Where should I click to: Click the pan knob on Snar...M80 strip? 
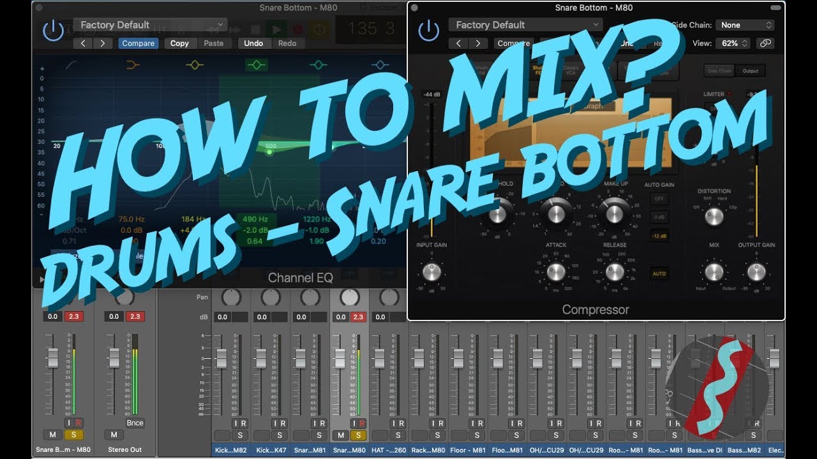(x=350, y=297)
